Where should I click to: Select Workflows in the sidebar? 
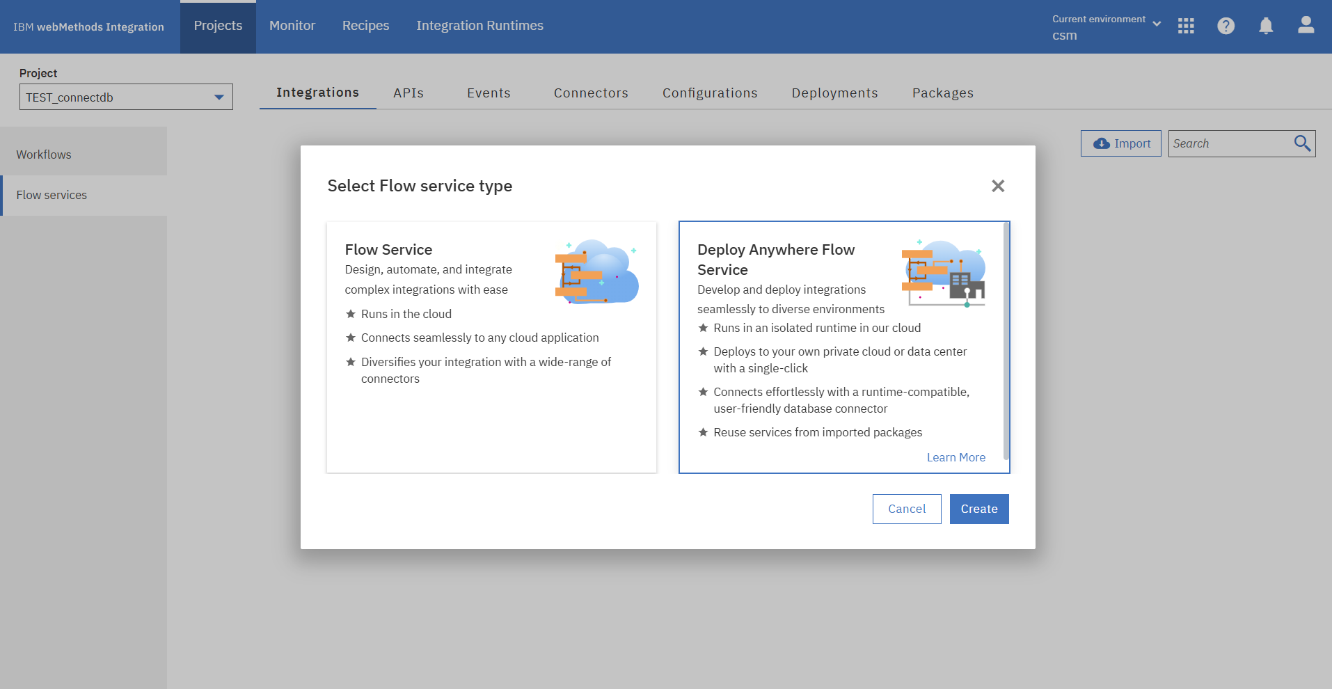click(84, 155)
